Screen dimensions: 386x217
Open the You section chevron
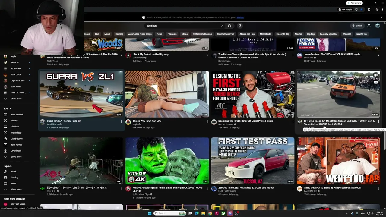(10, 108)
